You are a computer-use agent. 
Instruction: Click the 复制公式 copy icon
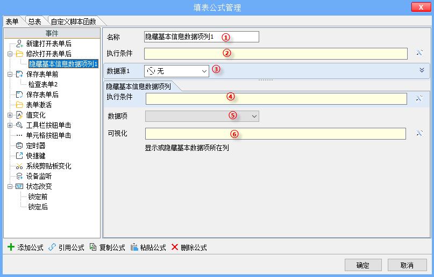click(93, 247)
